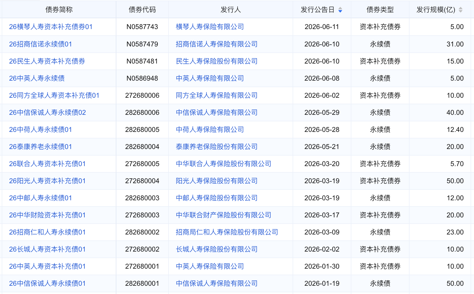Open bond 26中英人寿资本补充债01
The width and height of the screenshot is (474, 294).
47,266
